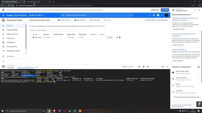Select the Cloud Shell session tab
The height and width of the screenshot is (113, 202).
click(25, 67)
